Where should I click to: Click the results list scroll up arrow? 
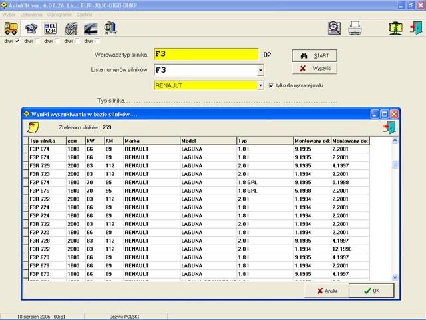tap(395, 141)
